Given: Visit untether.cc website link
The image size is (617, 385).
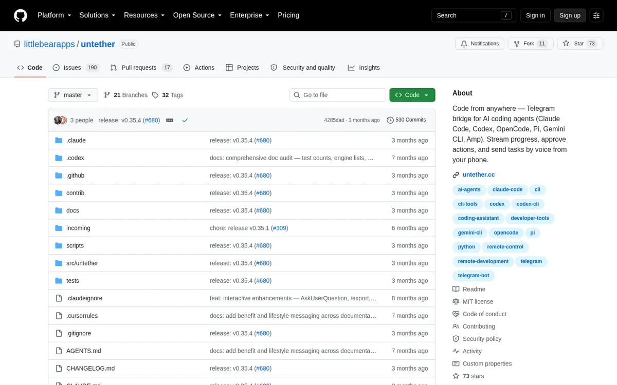Looking at the screenshot, I should tap(479, 175).
